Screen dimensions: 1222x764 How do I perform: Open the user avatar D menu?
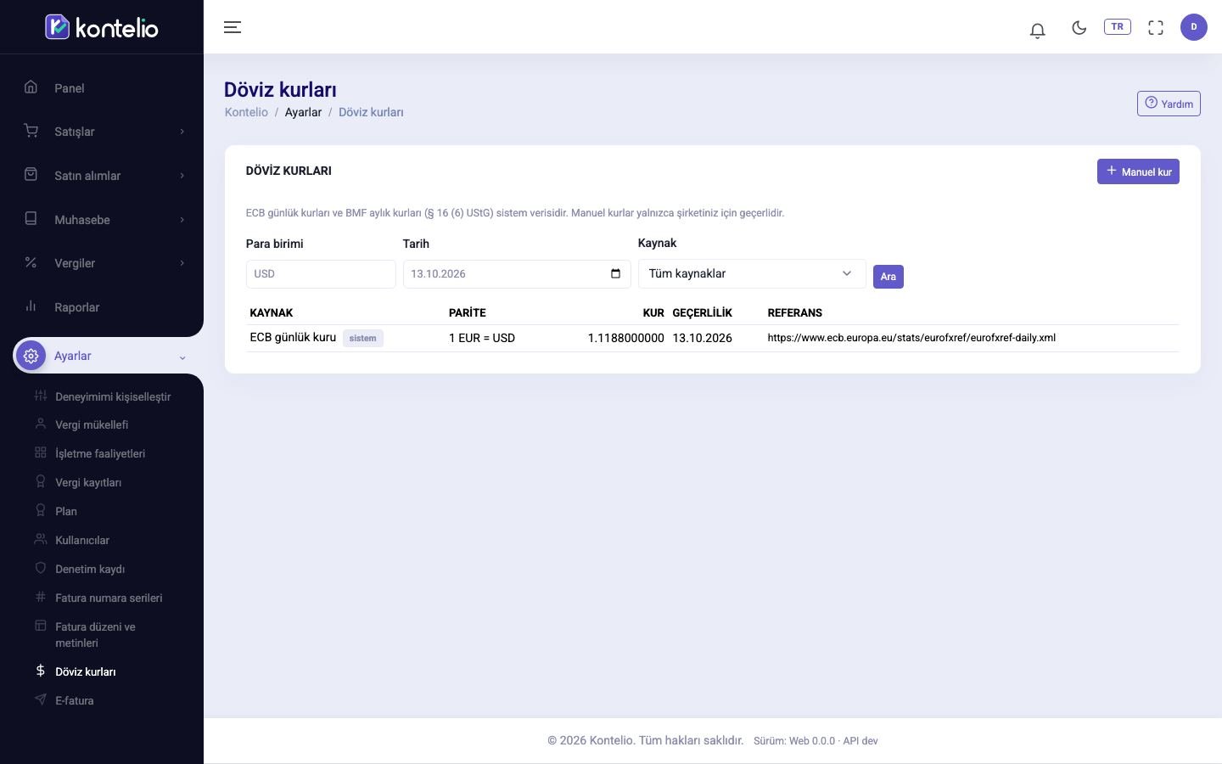click(1194, 27)
